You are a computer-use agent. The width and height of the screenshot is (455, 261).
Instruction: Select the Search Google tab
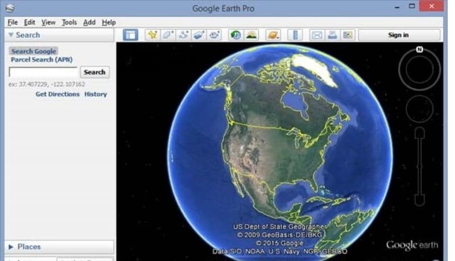click(34, 51)
